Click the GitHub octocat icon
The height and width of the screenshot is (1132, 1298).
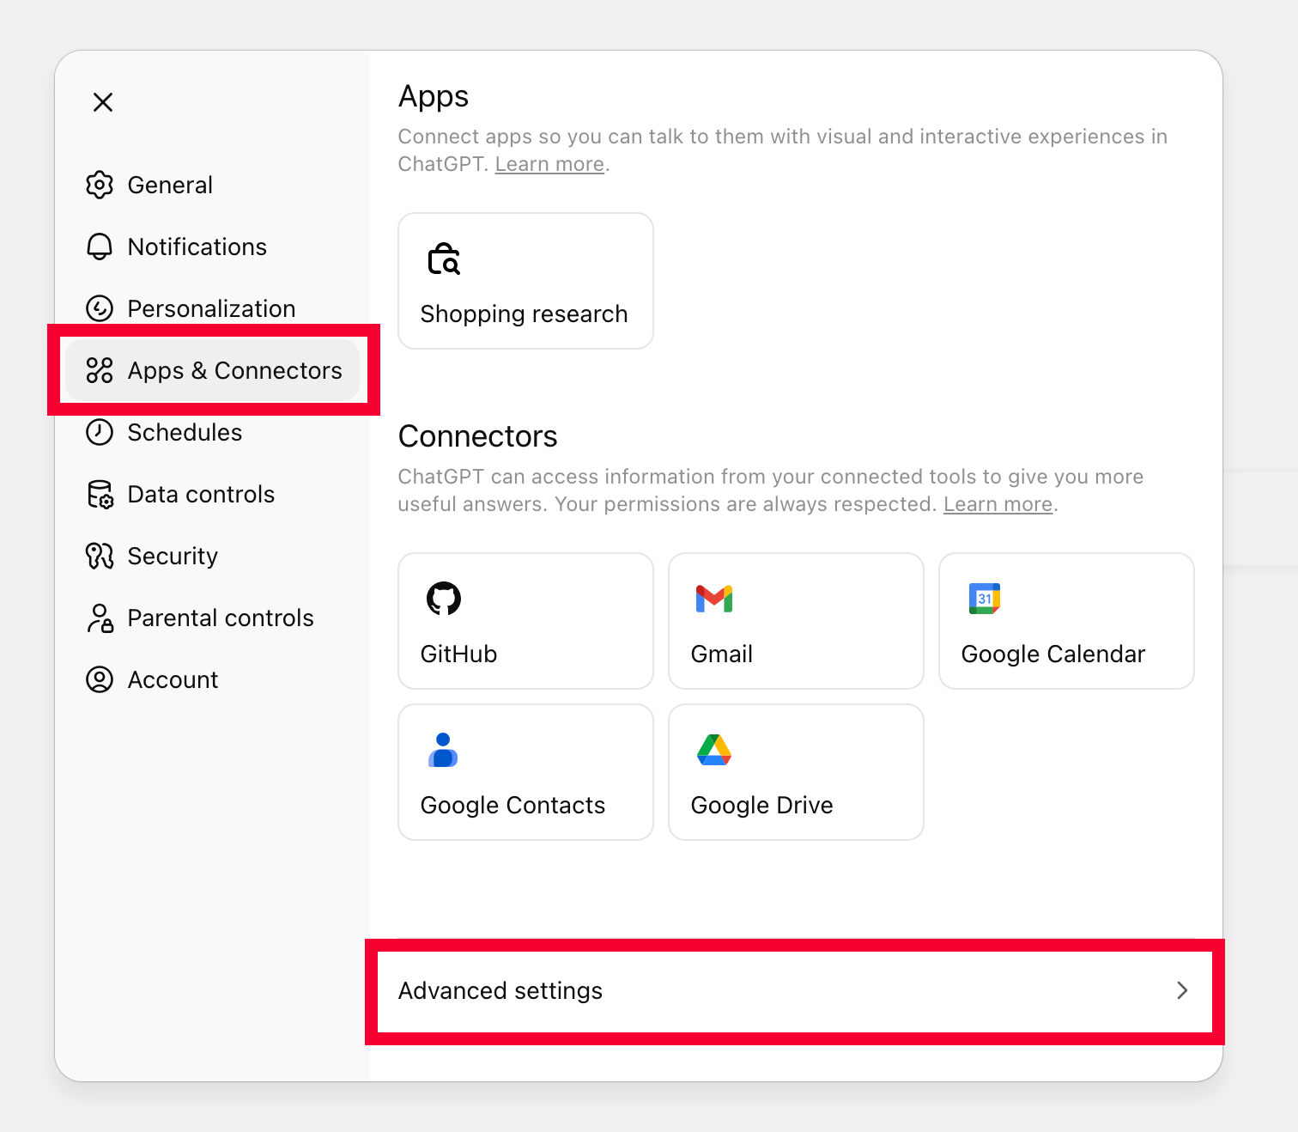(444, 599)
